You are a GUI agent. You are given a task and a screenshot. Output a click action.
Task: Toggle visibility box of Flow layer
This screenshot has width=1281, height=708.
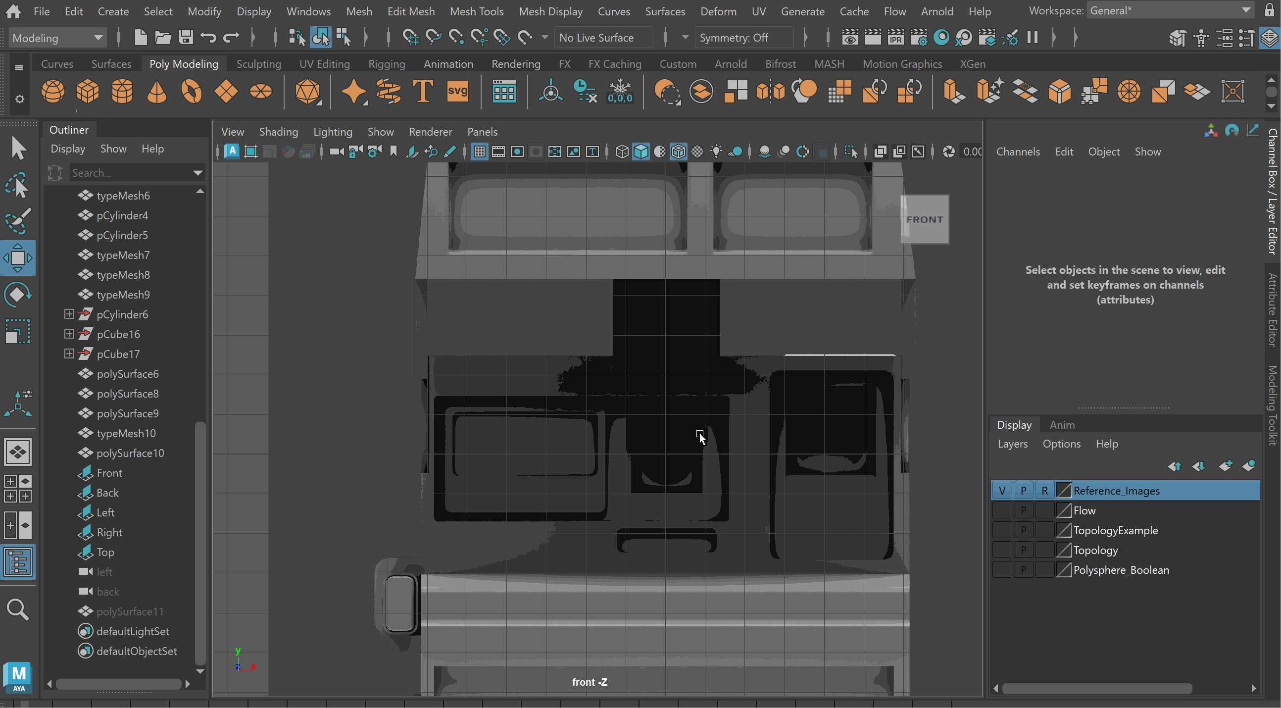[x=1002, y=510]
